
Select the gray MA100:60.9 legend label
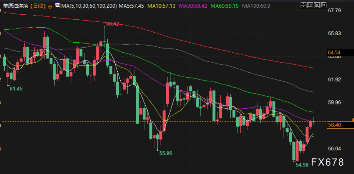click(x=256, y=6)
